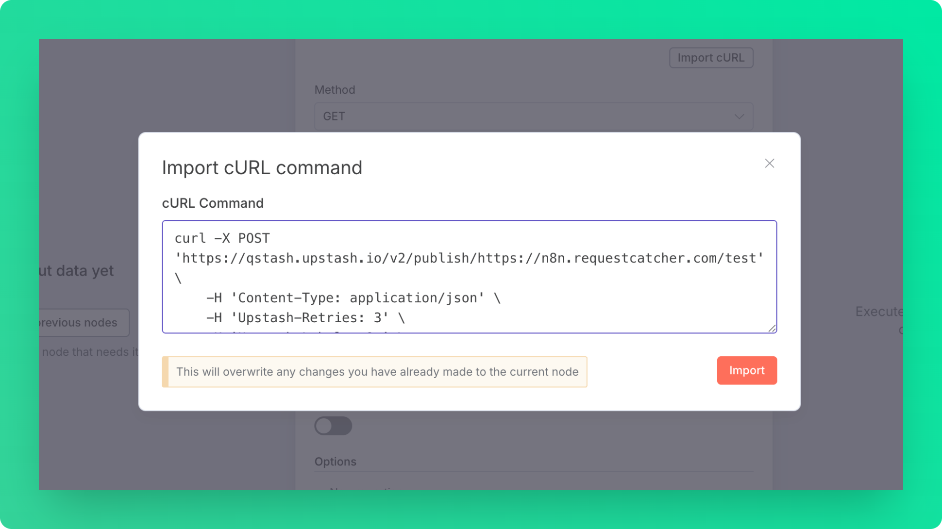The width and height of the screenshot is (942, 529).
Task: Click the overwrite warning notice text
Action: click(377, 372)
